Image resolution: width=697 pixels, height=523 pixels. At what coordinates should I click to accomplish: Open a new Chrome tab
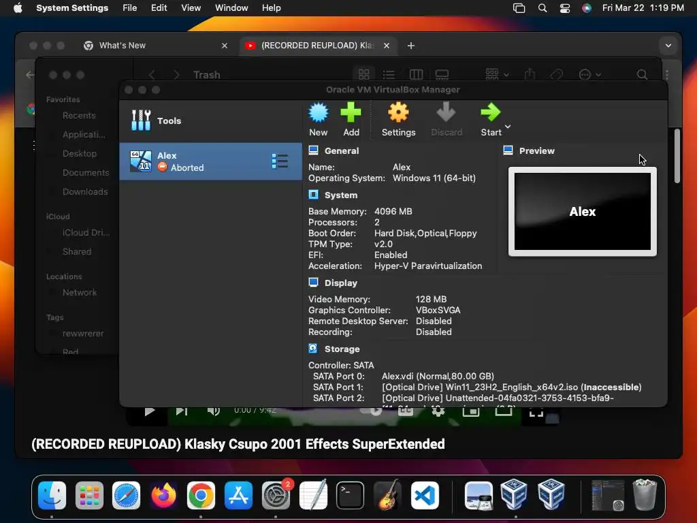tap(410, 46)
